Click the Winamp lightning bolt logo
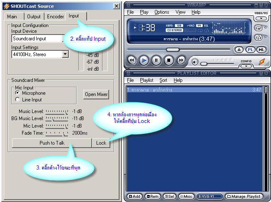Image resolution: width=271 pixels, height=202 pixels. 262,62
